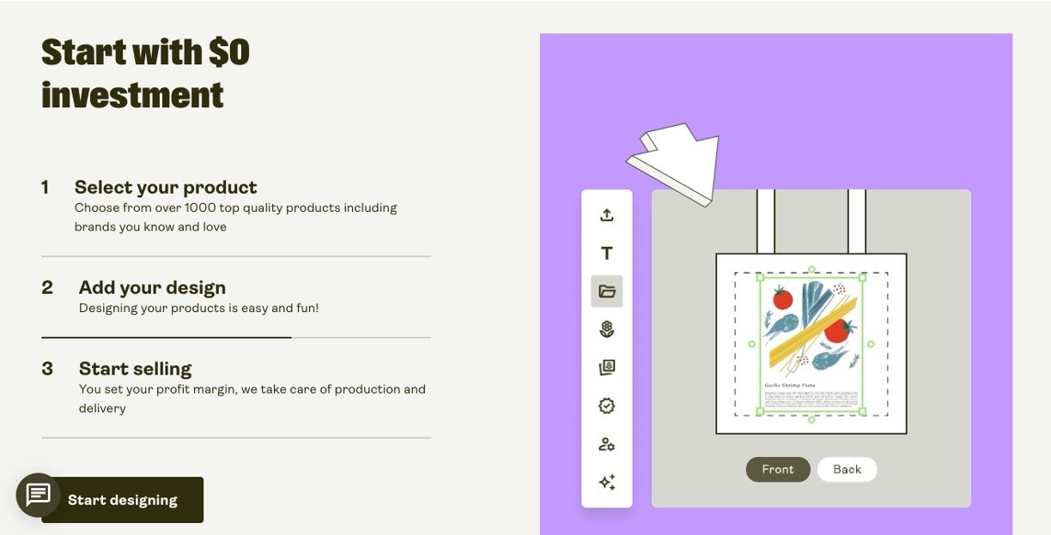Click the checkmark badge icon

[606, 406]
